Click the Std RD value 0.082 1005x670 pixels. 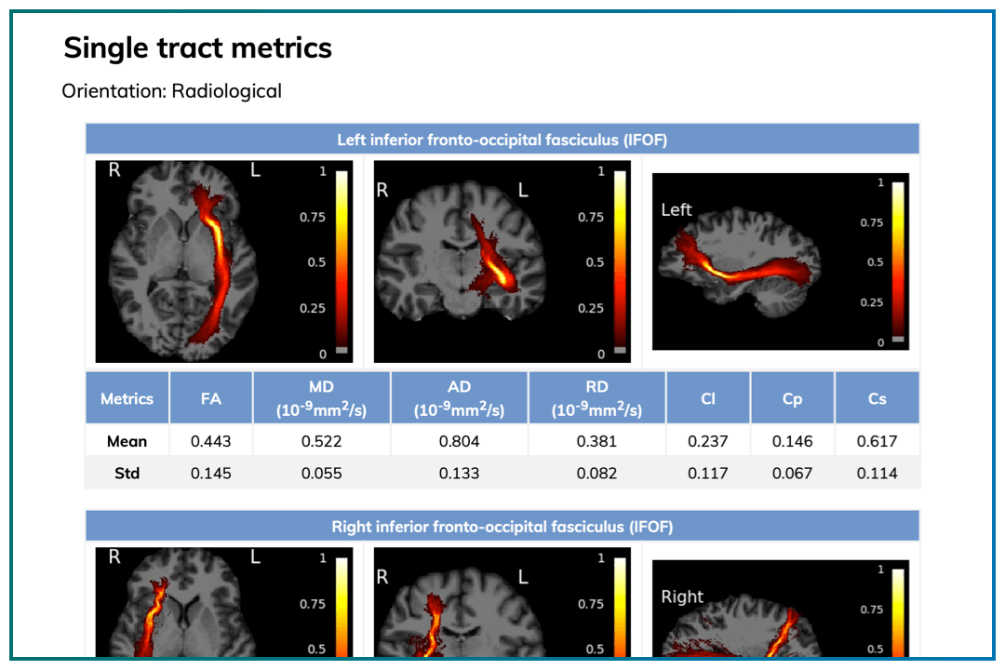point(596,473)
